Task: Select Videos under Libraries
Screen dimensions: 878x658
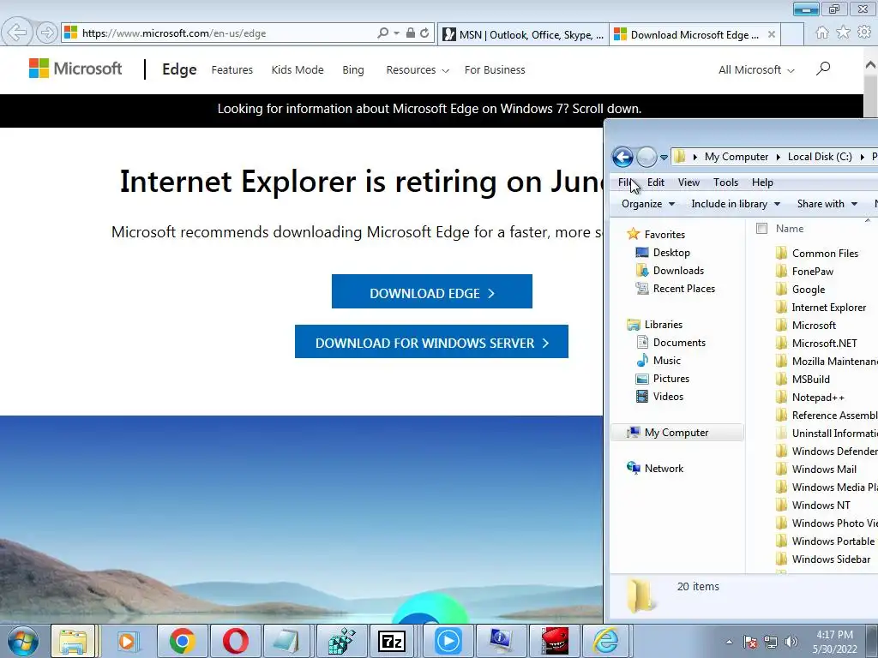Action: [x=668, y=396]
